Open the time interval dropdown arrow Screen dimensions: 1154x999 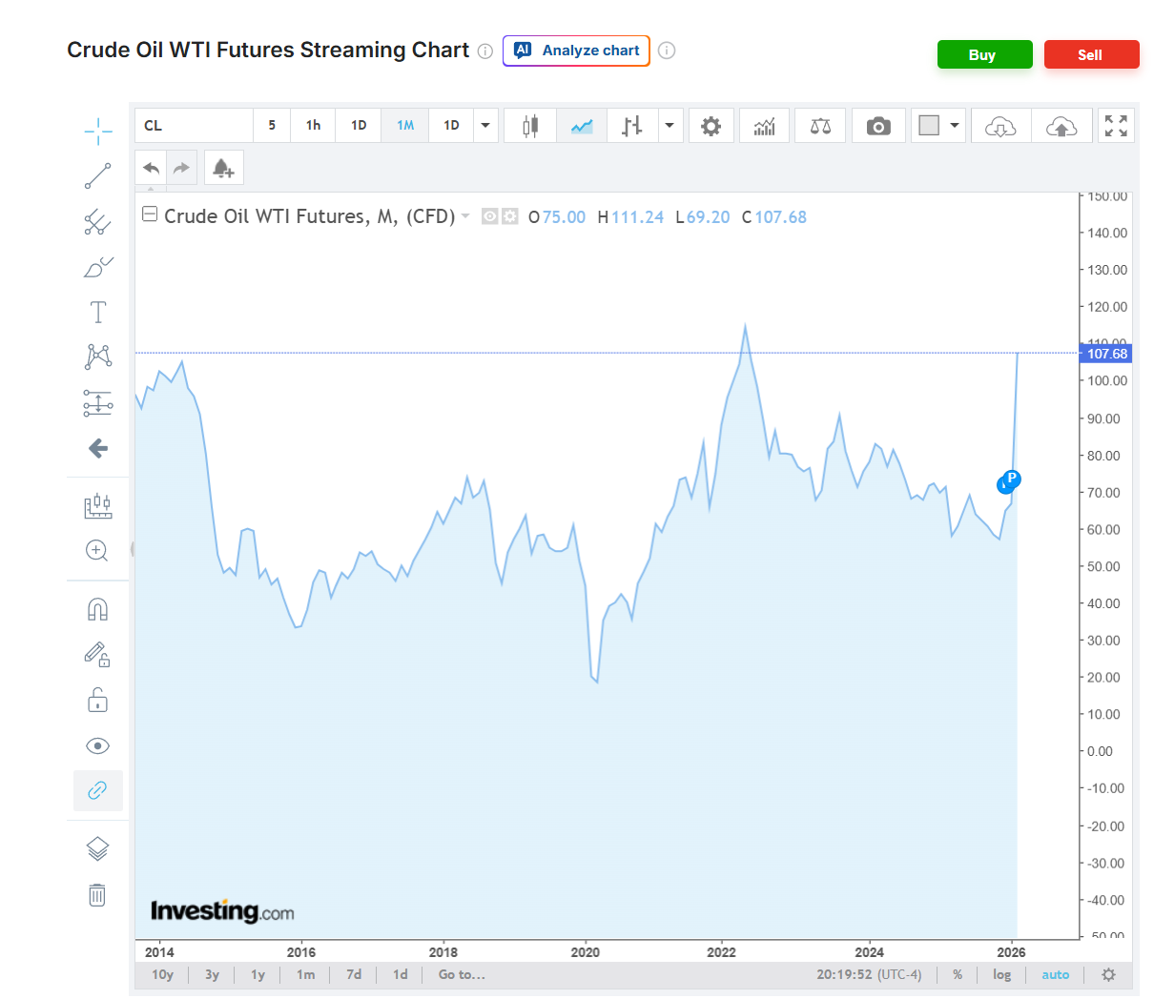pos(485,126)
